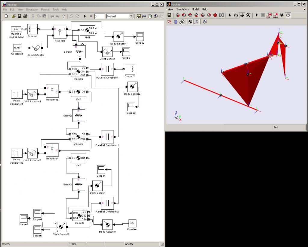The height and width of the screenshot is (247, 308).
Task: Click the movie camera record animation icon
Action: click(x=282, y=15)
